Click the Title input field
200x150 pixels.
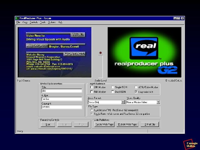tap(62, 91)
